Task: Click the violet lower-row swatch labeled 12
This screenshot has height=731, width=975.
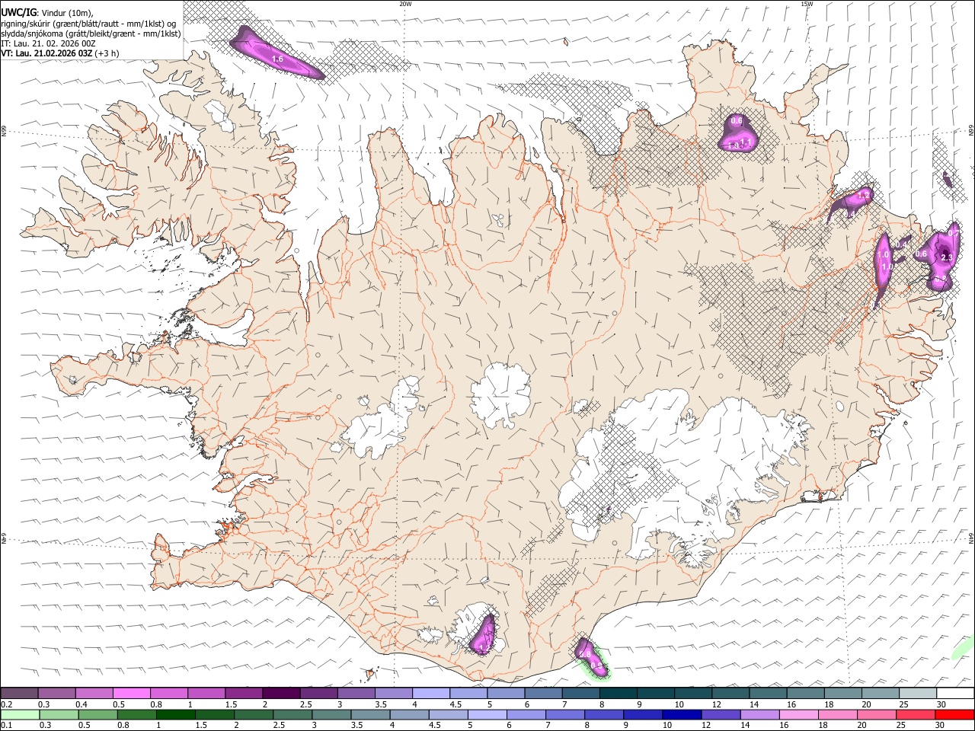Action: pos(720,714)
